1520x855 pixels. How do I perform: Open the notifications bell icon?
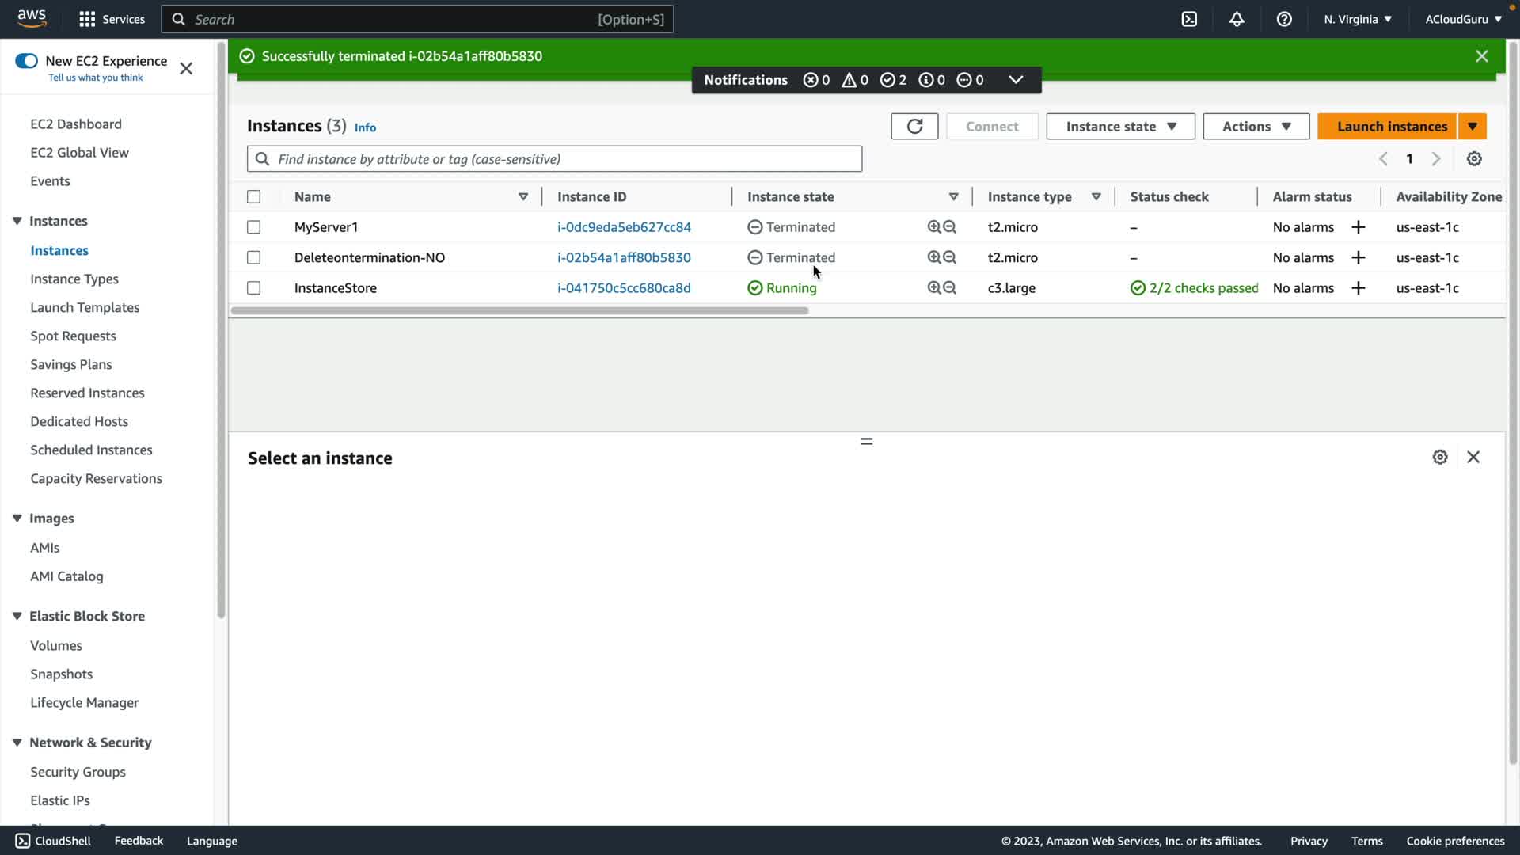pos(1237,19)
